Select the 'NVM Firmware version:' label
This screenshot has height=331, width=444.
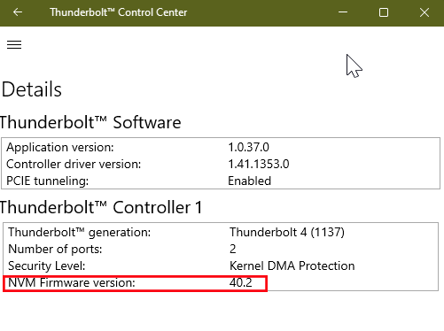[72, 283]
